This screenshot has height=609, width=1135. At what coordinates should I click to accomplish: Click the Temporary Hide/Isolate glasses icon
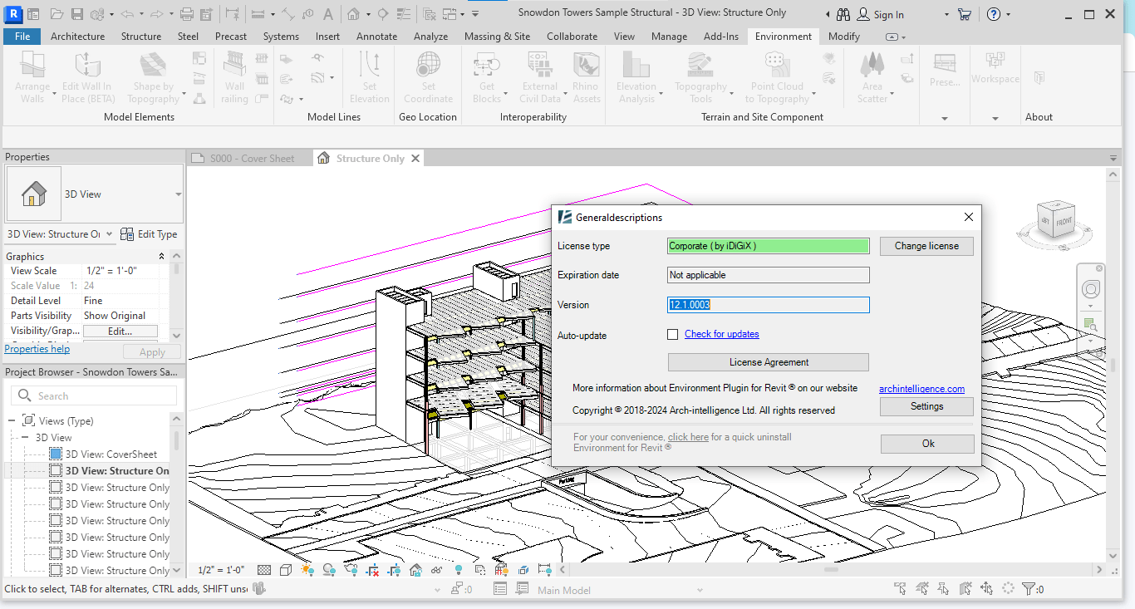coord(437,570)
